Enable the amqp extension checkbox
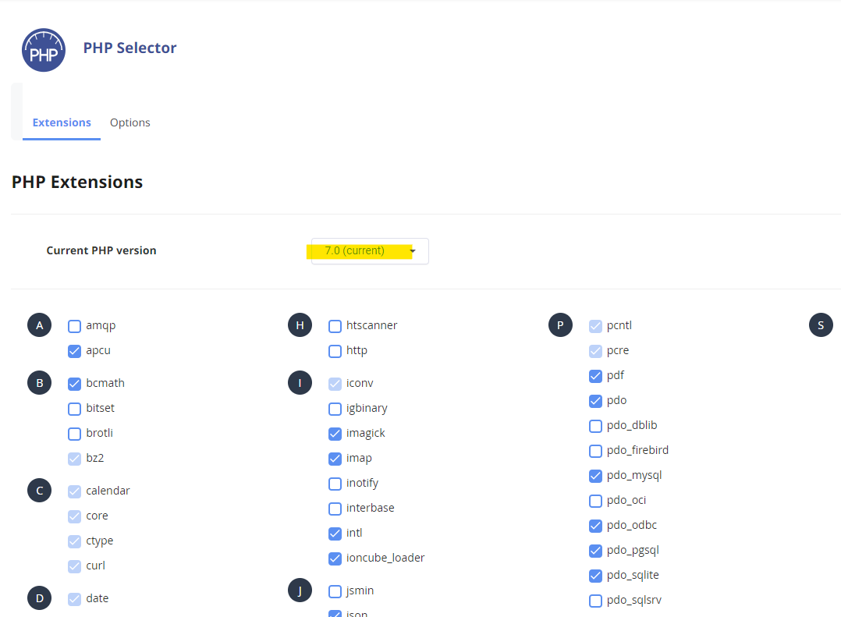 click(x=75, y=326)
